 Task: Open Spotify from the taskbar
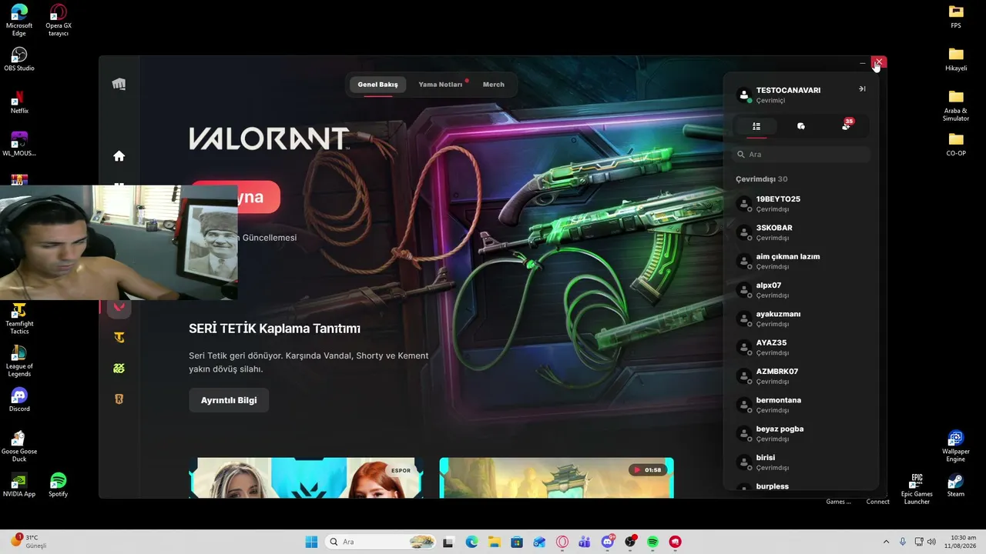[x=652, y=542]
